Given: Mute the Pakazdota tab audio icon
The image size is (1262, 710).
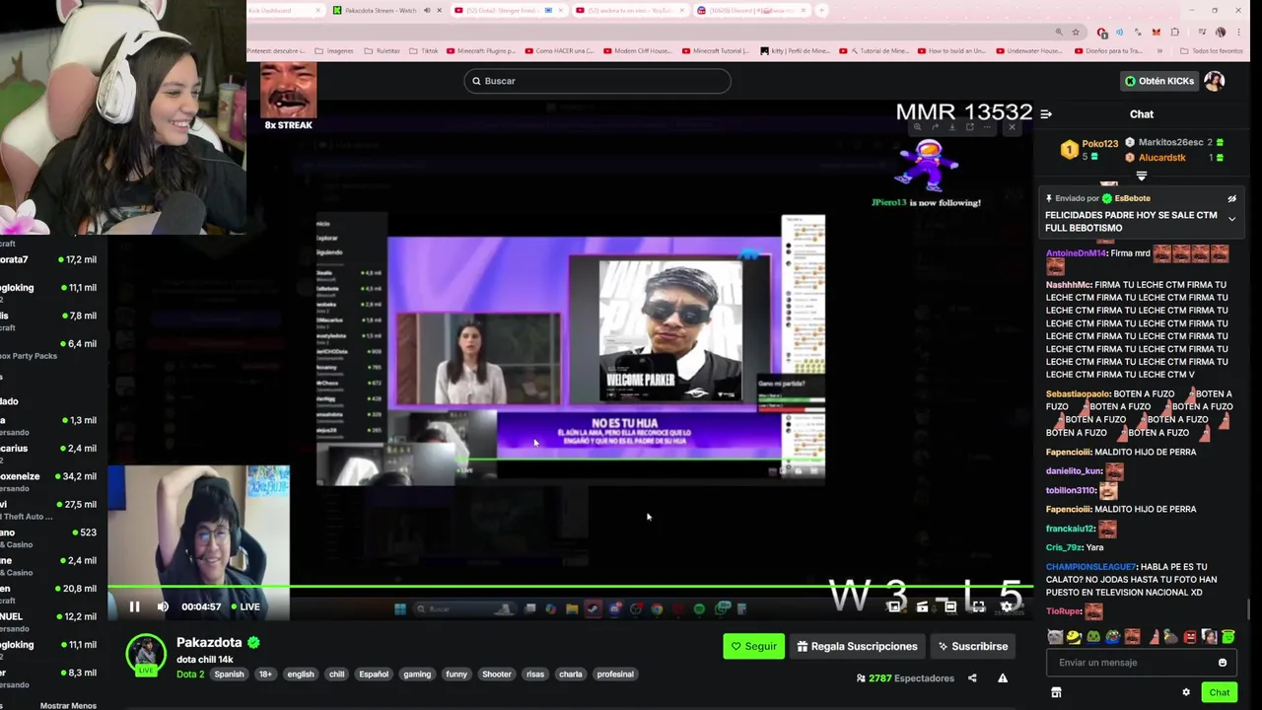Looking at the screenshot, I should [x=427, y=10].
